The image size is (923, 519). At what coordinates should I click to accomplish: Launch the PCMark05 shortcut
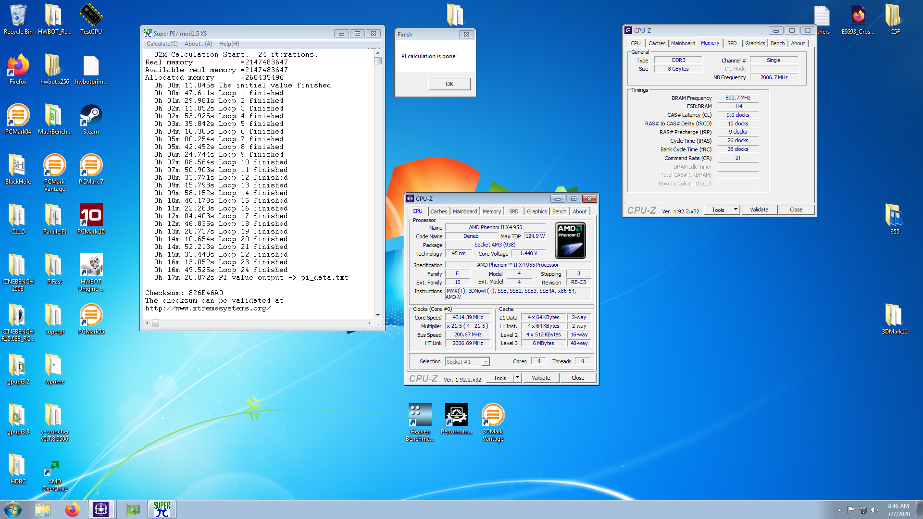coord(91,319)
